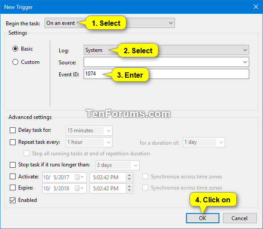Click the Expire date text 10/5/2018
Viewport: 263px width, 229px height.
pyautogui.click(x=56, y=189)
